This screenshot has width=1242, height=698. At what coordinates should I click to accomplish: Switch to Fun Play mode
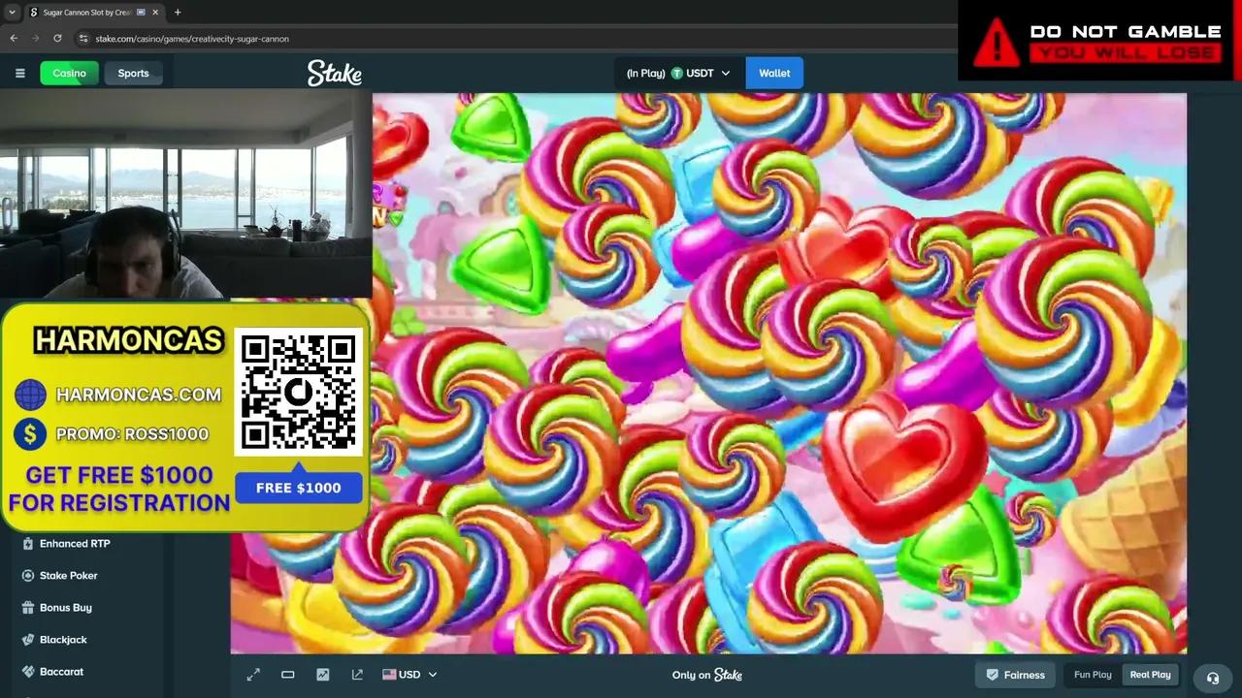tap(1093, 675)
